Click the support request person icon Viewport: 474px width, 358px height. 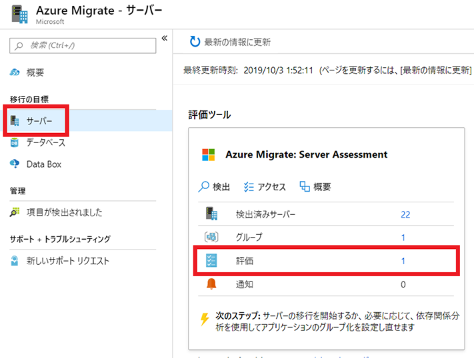click(14, 260)
